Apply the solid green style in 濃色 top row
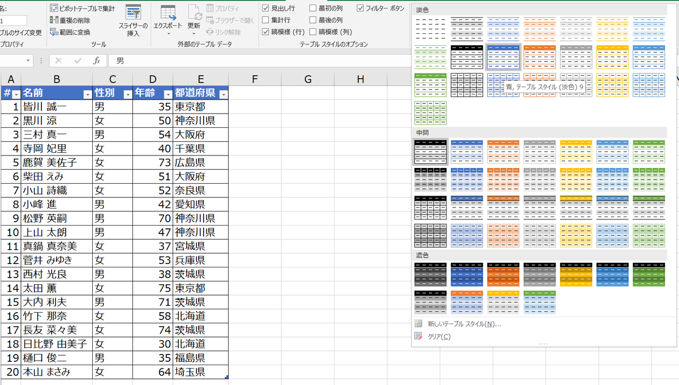This screenshot has width=679, height=385. pyautogui.click(x=648, y=274)
